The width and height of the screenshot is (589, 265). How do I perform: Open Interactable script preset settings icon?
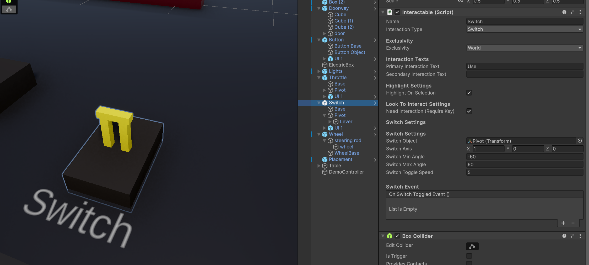click(572, 12)
